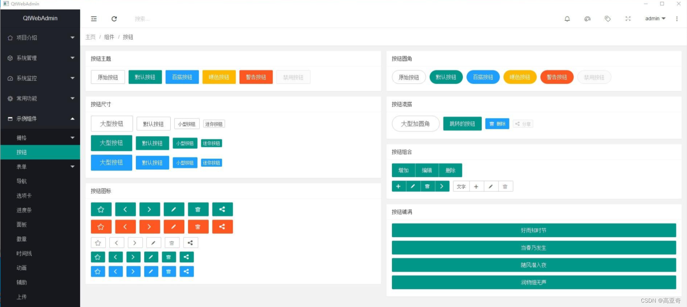Click the square 原始按钮 in 按钮主题
Image resolution: width=687 pixels, height=307 pixels.
[108, 77]
